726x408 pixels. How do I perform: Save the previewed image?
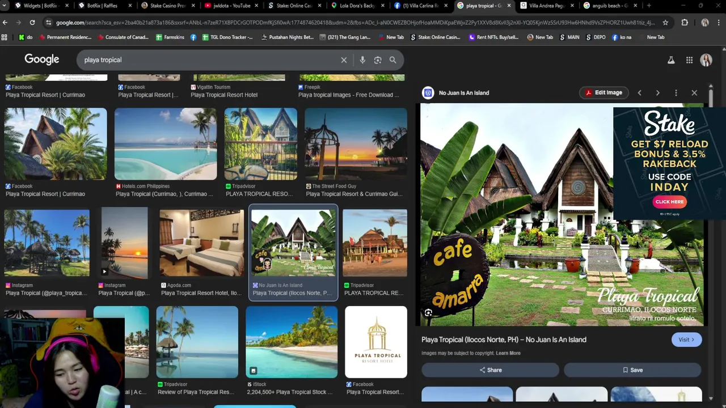click(x=632, y=370)
